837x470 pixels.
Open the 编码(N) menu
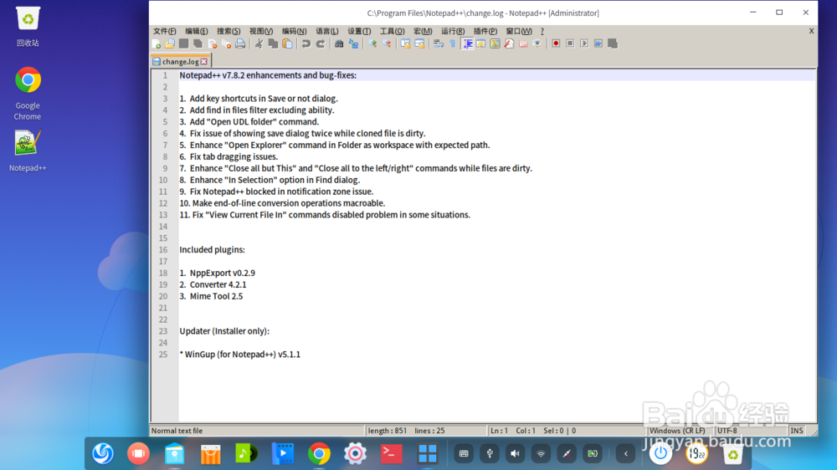(x=294, y=31)
